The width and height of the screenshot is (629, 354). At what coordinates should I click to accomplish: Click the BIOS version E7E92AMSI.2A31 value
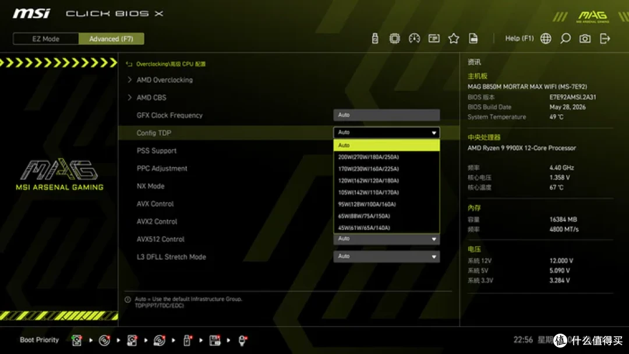(573, 97)
